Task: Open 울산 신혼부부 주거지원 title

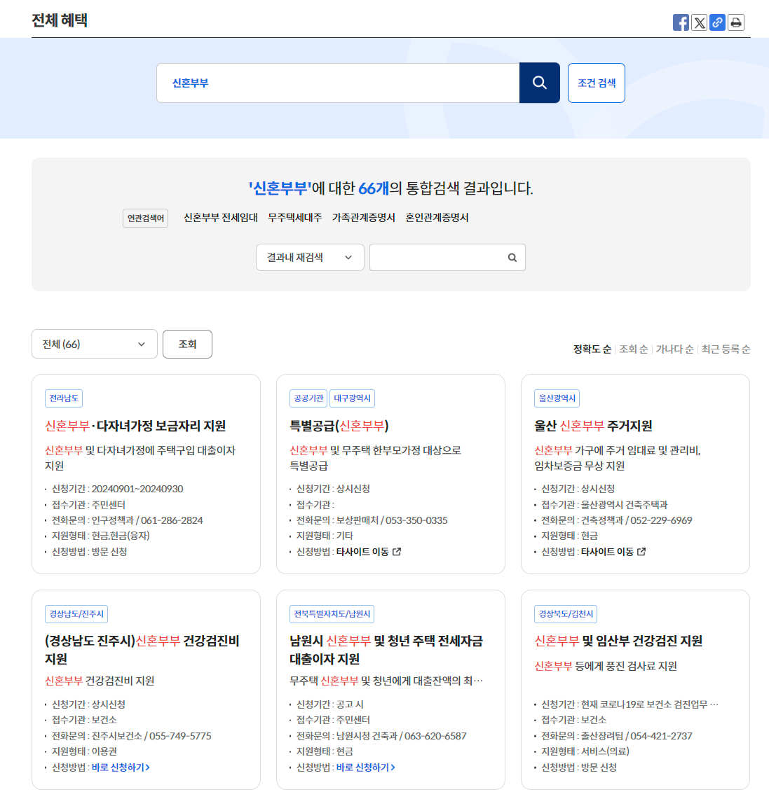Action: [593, 426]
